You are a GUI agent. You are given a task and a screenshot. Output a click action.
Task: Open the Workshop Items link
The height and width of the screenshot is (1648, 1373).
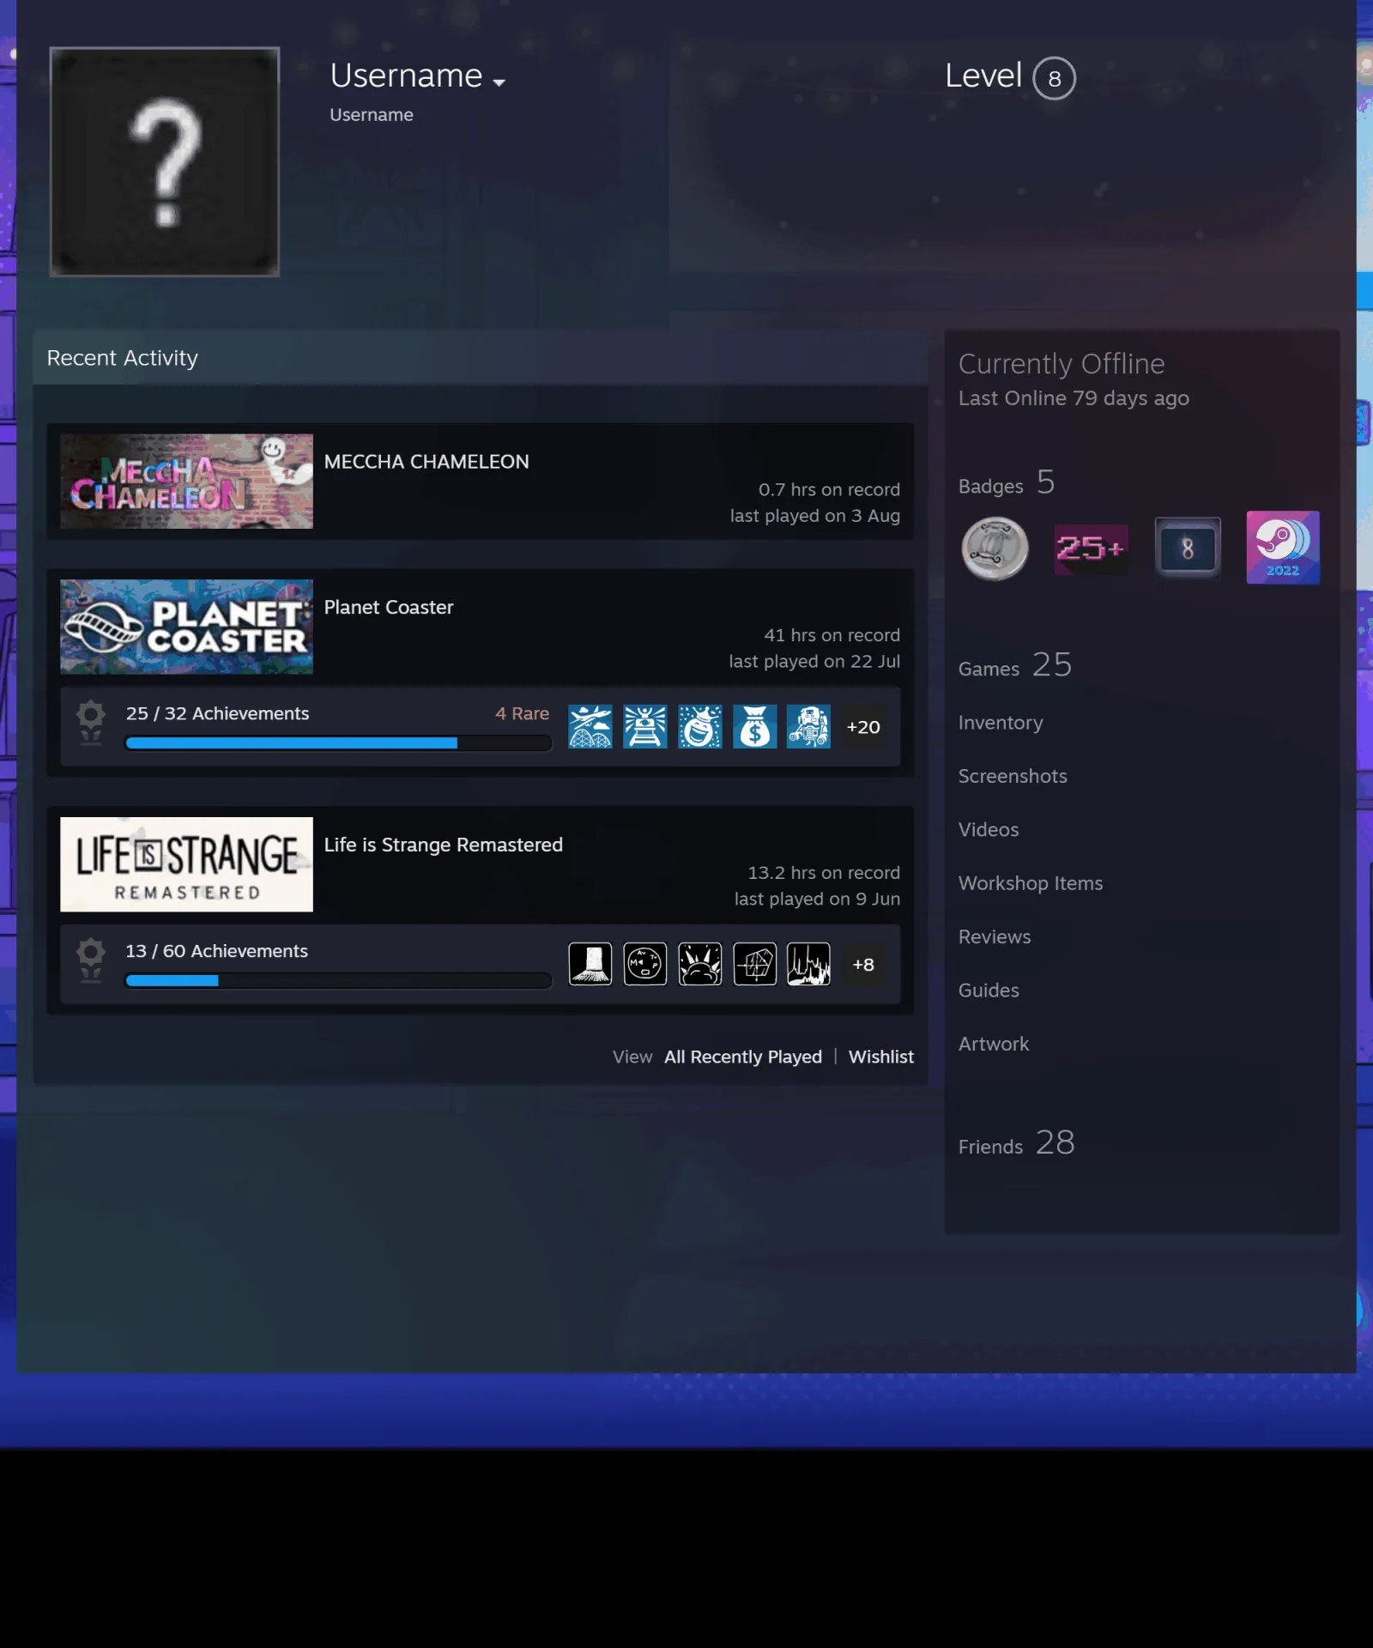1031,884
